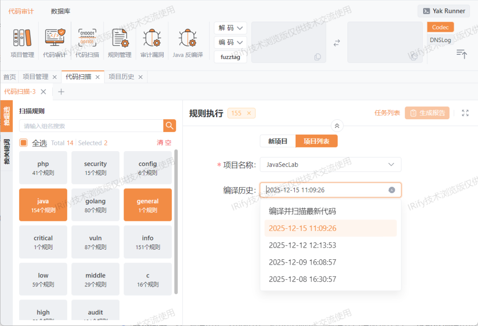Close the 项目历史 tab
478x326 pixels.
(141, 77)
